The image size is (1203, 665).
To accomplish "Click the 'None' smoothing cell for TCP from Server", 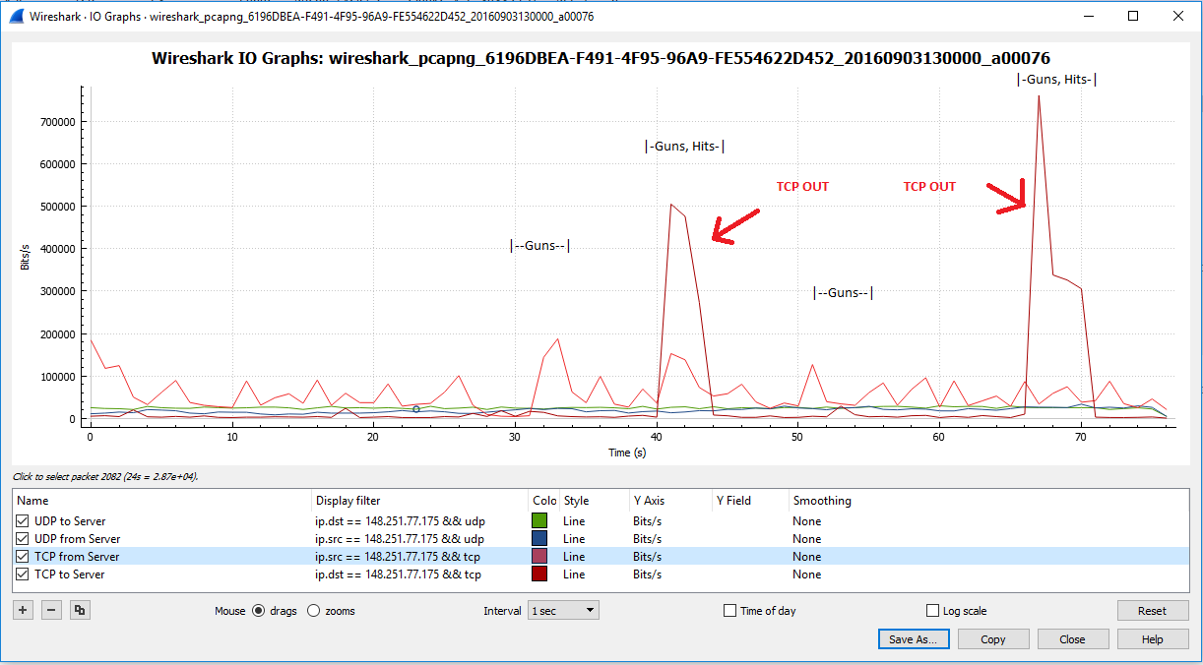I will [806, 557].
